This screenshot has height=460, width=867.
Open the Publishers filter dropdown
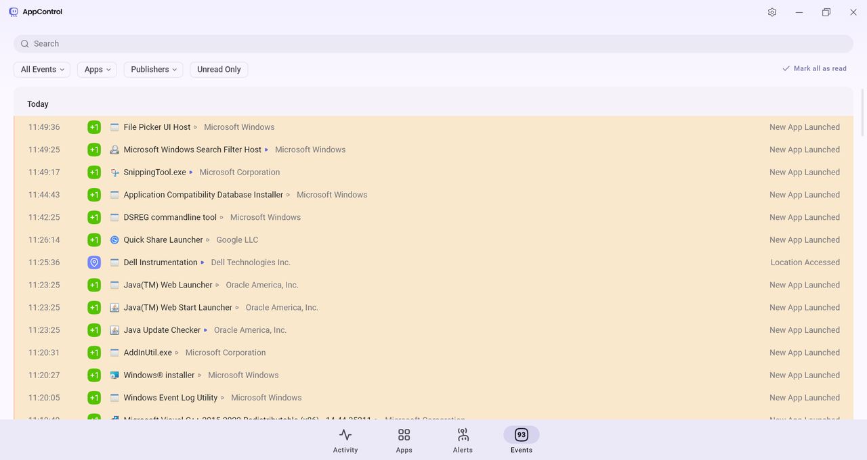pos(153,70)
